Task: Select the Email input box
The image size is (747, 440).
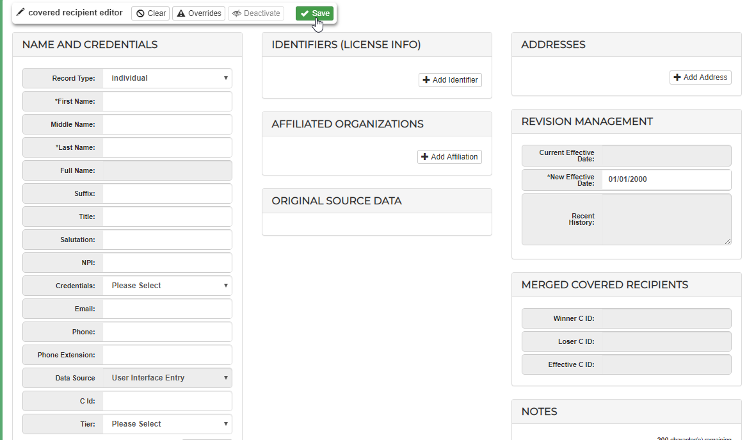Action: [x=167, y=309]
